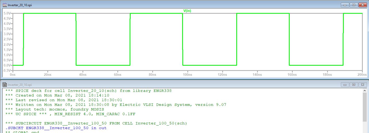369x133 pixels.
Task: Click the netlist scrollbar up arrow
Action: coord(365,90)
